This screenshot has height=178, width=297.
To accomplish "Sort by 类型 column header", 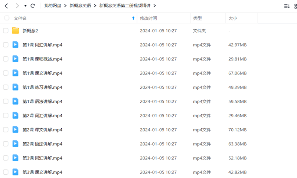I will pos(198,18).
